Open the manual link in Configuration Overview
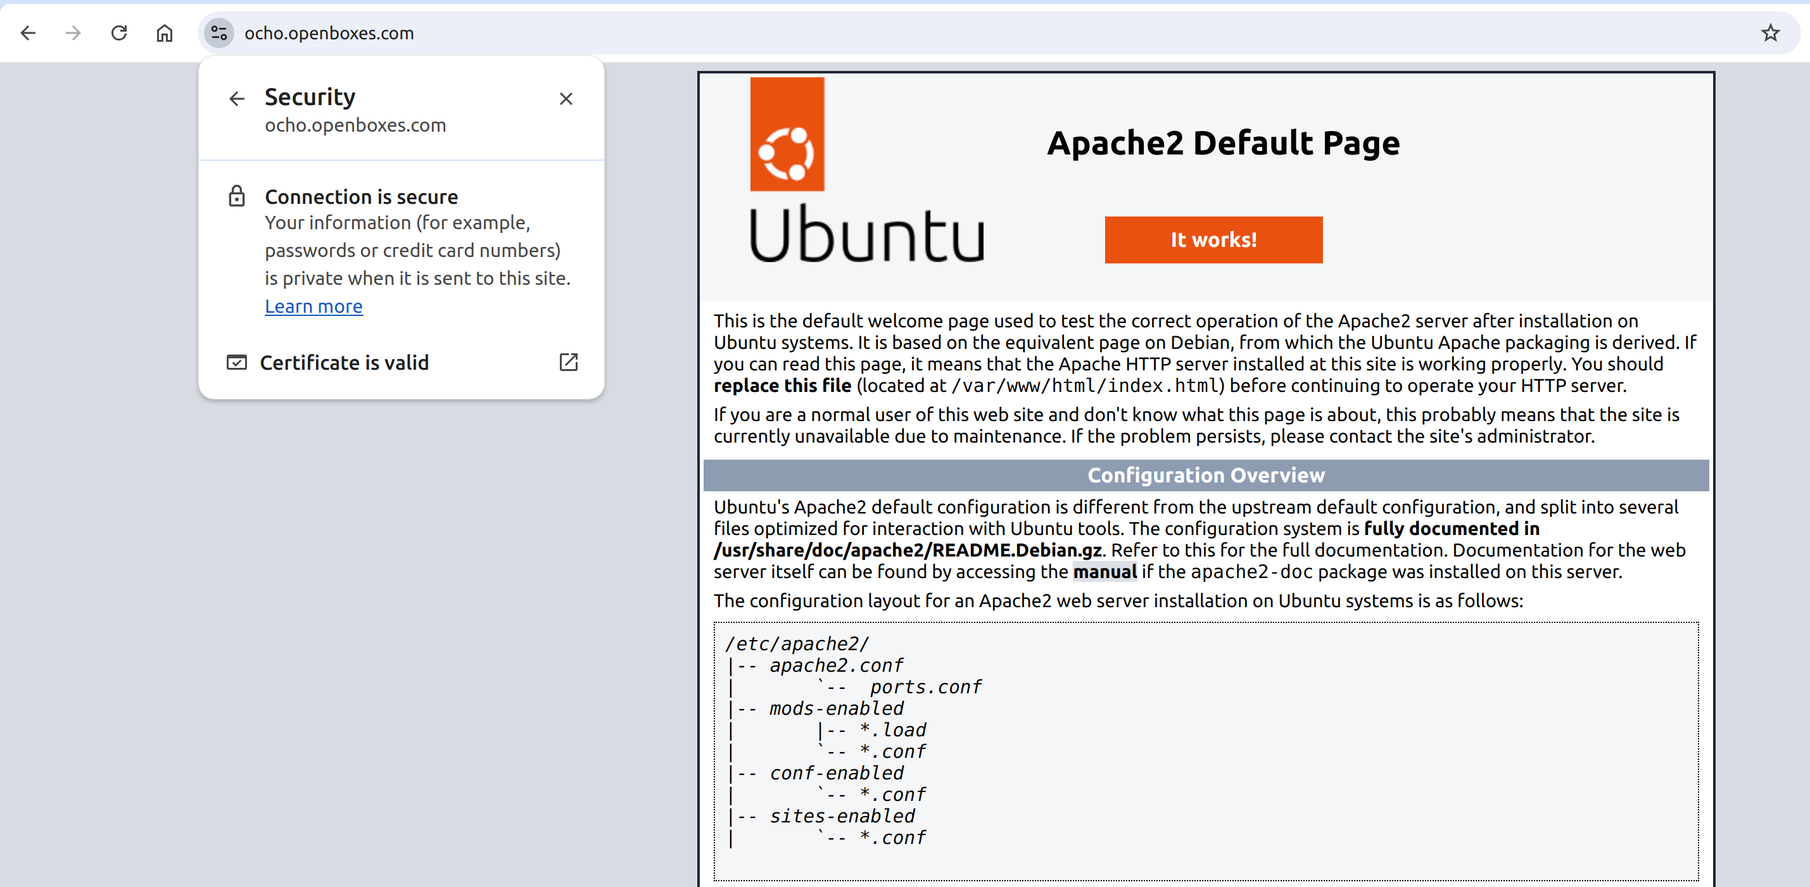1810x887 pixels. click(1104, 572)
